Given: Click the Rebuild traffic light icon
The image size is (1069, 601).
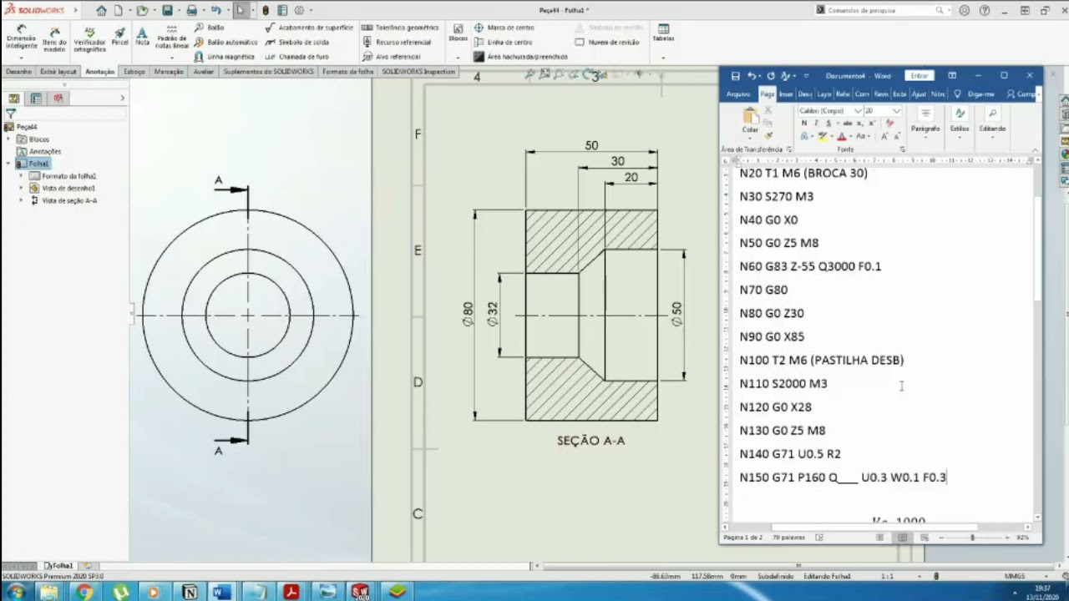Looking at the screenshot, I should [x=266, y=10].
